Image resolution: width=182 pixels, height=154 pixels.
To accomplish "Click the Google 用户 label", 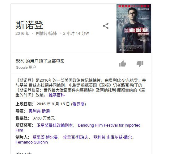I will 26,67.
